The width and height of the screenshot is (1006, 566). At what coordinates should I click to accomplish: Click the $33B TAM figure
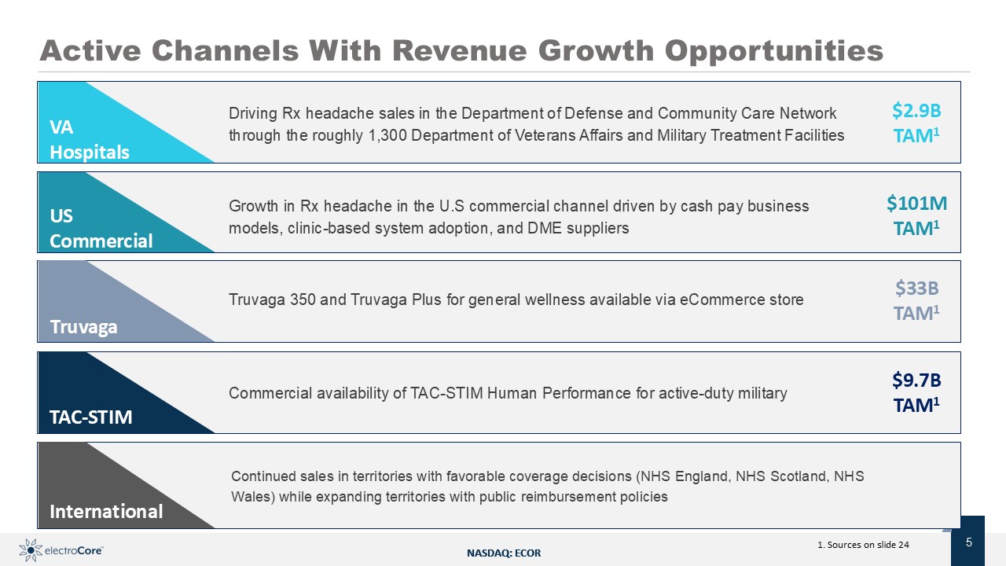[916, 300]
